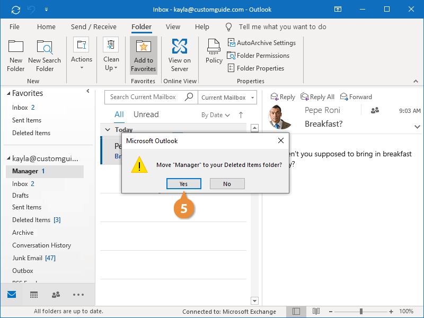Open the folder Actions dropdown
This screenshot has width=424, height=318.
click(x=82, y=54)
